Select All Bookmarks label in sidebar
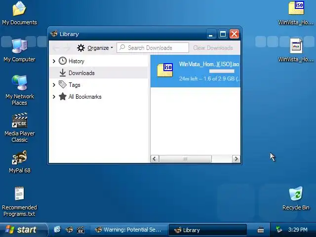Viewport: 316px width, 237px height. coord(85,97)
